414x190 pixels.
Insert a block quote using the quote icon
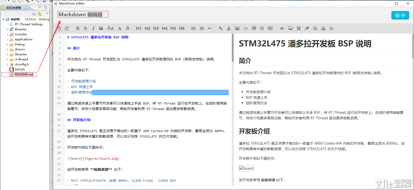tap(101, 28)
